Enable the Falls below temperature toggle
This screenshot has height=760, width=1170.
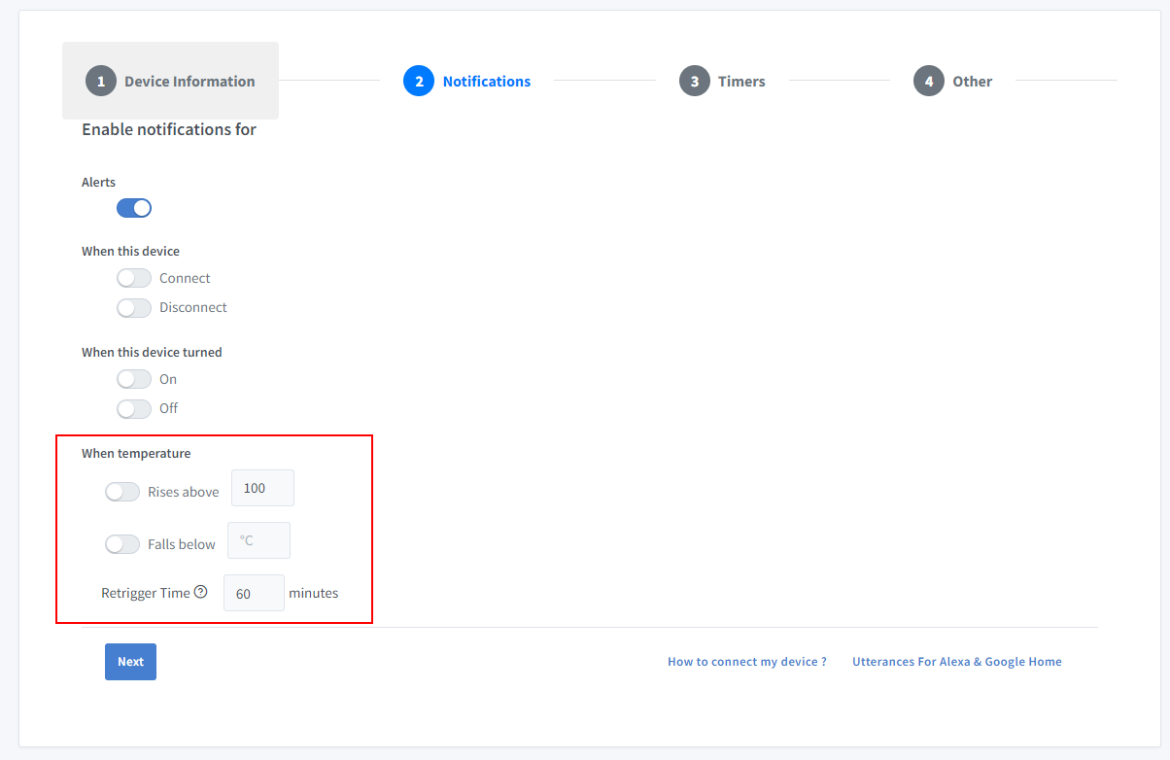pyautogui.click(x=122, y=544)
